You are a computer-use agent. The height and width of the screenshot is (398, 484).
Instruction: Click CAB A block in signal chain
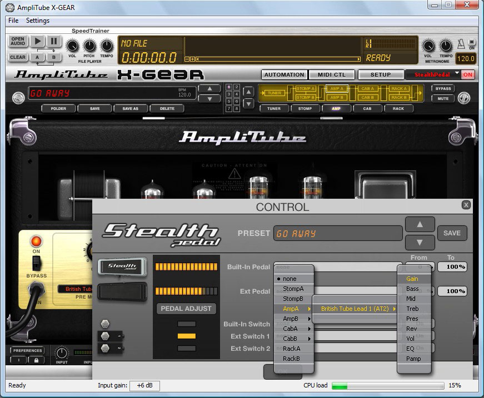(367, 88)
